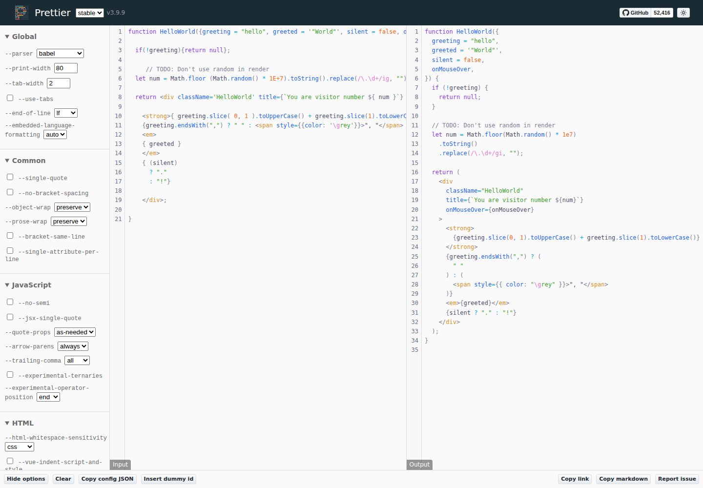Enable the --single-quote checkbox
This screenshot has height=488, width=703.
pos(10,177)
